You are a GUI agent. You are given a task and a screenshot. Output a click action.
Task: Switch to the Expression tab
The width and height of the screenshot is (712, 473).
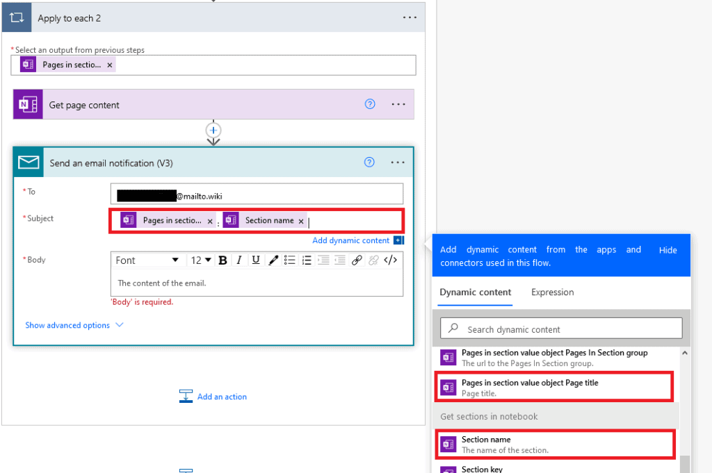552,292
